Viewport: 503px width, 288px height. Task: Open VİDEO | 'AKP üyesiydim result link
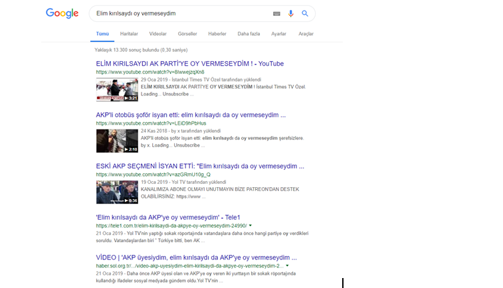[196, 257]
